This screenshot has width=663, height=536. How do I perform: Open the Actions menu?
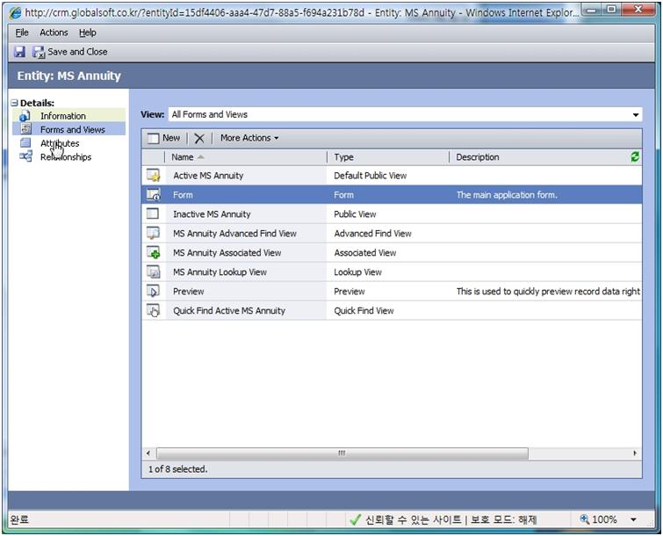(54, 33)
